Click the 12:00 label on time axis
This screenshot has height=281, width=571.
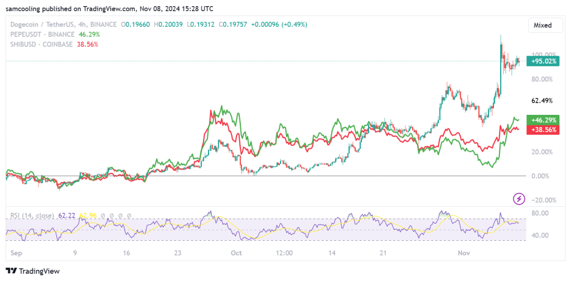[284, 252]
